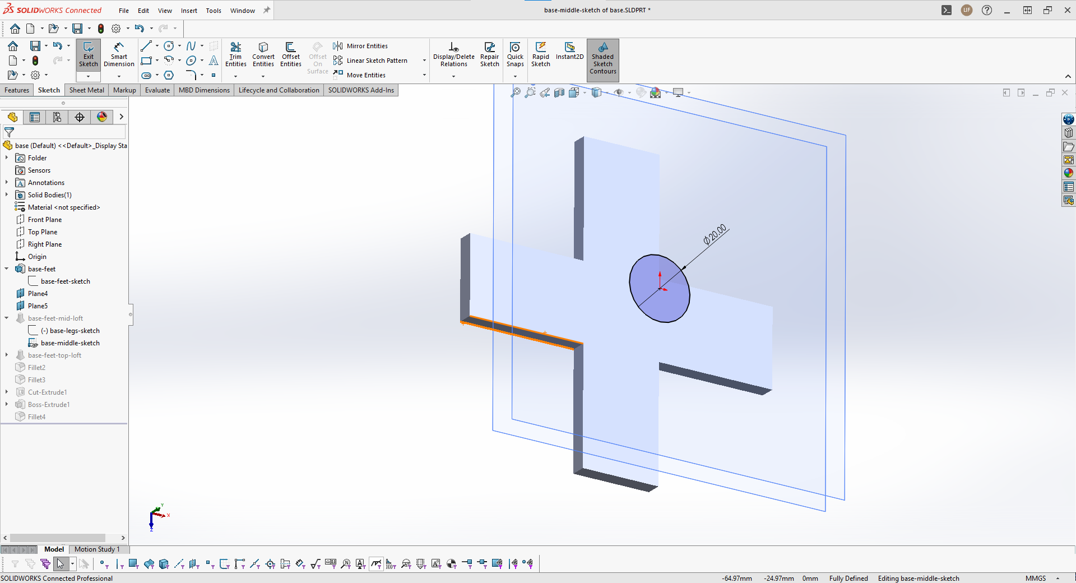The image size is (1076, 583).
Task: Click the feature tree filter field
Action: pyautogui.click(x=64, y=132)
